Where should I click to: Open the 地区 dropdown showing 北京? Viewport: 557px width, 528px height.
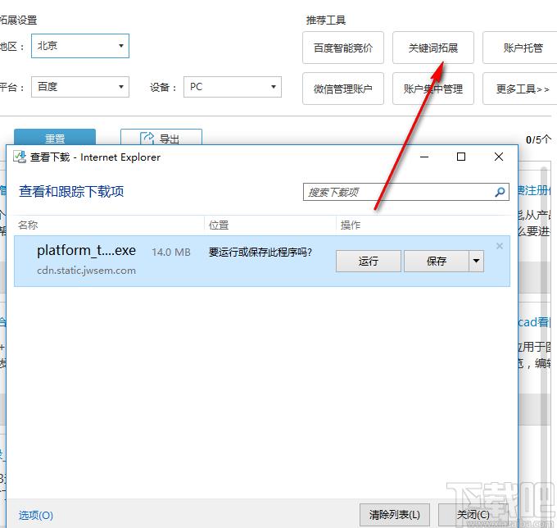tap(80, 46)
